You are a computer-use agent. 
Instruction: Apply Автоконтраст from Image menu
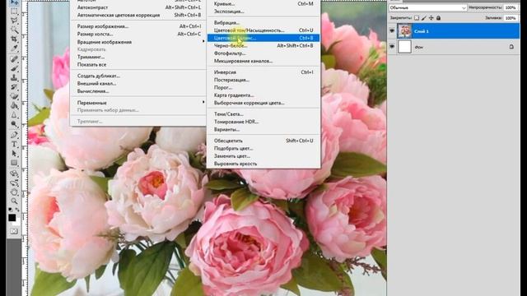(138, 7)
